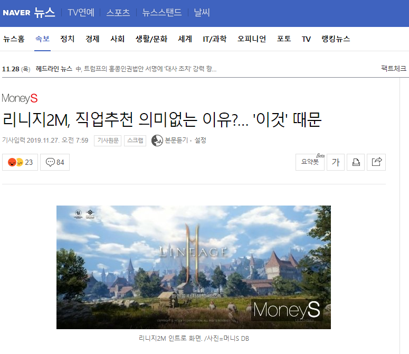
Task: Select the 속보 tab
Action: [43, 39]
